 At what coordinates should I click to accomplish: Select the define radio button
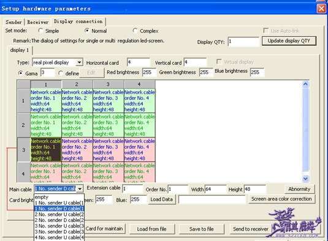click(61, 73)
